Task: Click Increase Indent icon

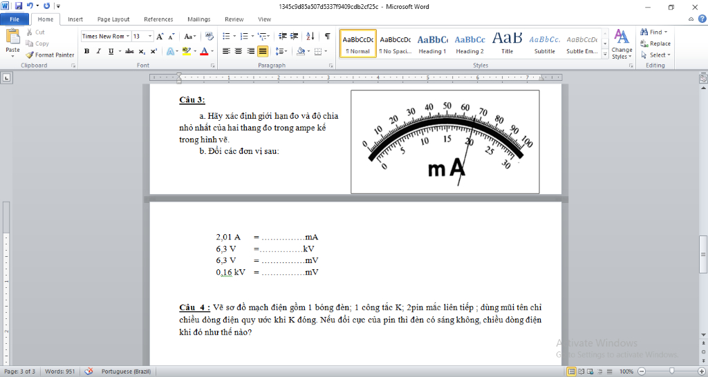Action: tap(294, 37)
